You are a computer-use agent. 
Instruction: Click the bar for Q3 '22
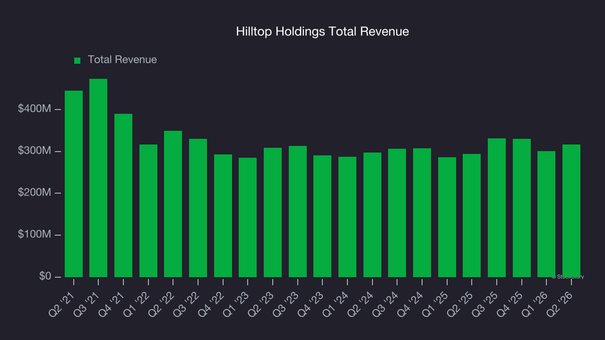tap(198, 208)
